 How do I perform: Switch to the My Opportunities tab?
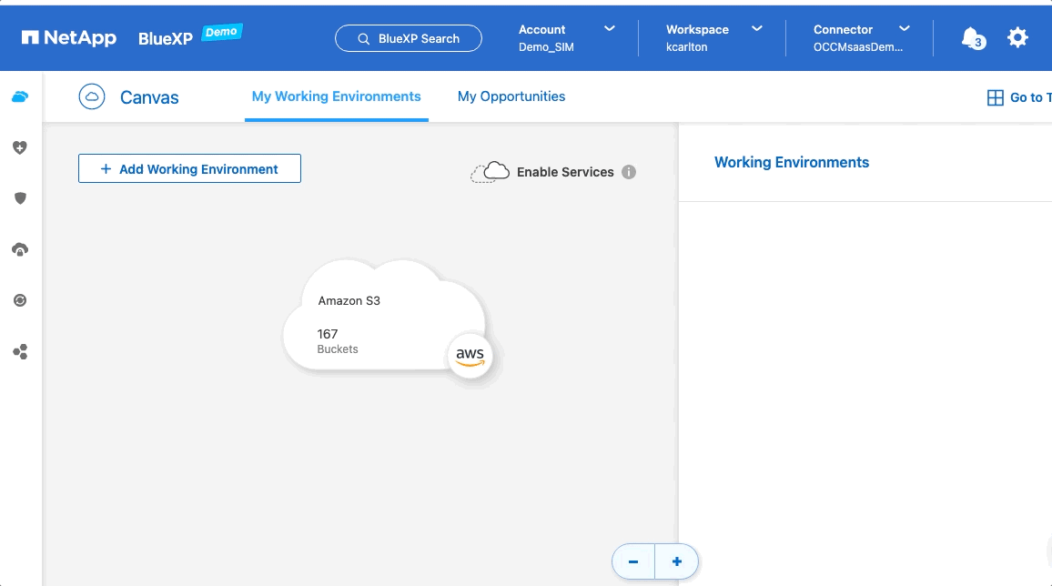511,96
